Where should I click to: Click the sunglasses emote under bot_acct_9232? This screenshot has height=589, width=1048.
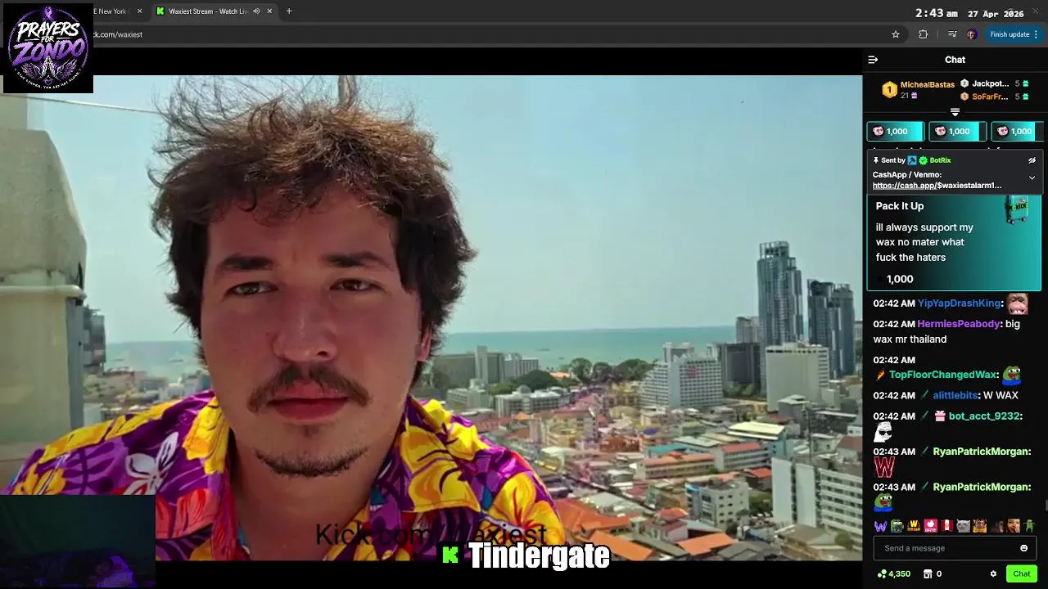point(883,432)
